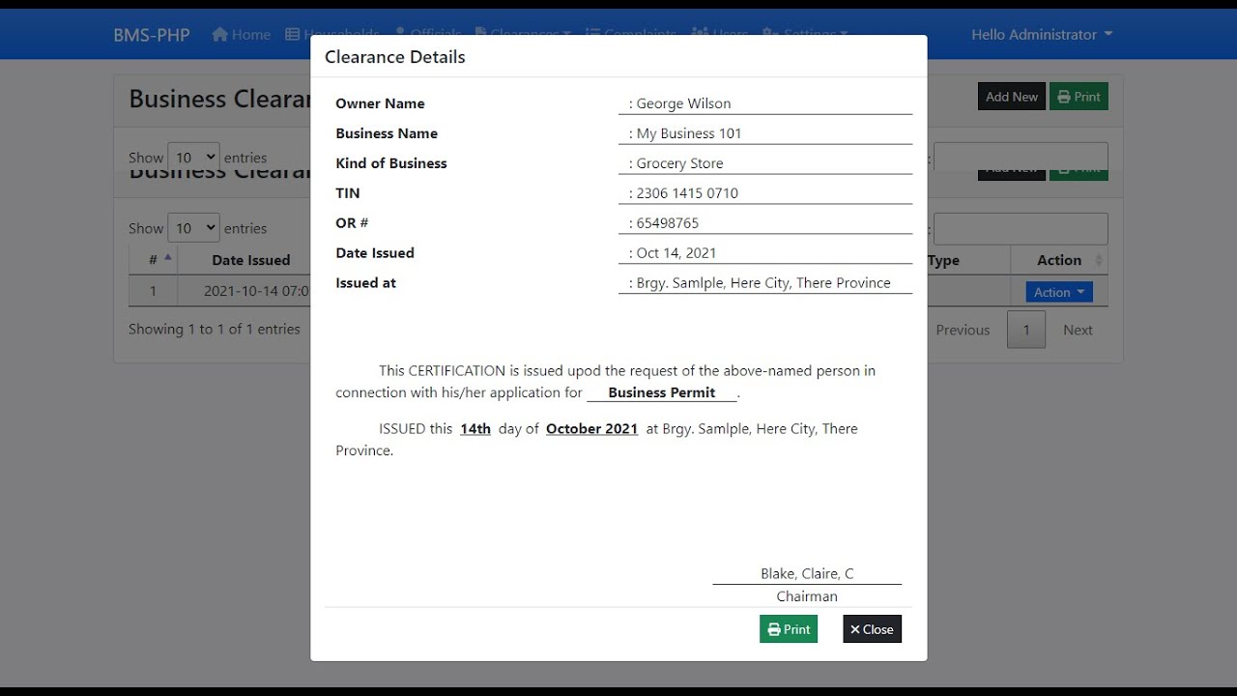1237x696 pixels.
Task: Click the 'Grocery Store' kind of business value
Action: (680, 163)
